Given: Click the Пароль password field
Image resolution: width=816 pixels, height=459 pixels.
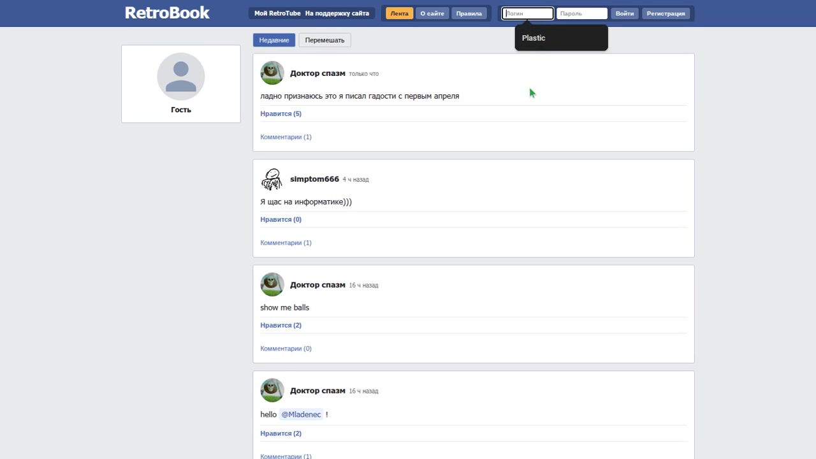Looking at the screenshot, I should pos(581,13).
